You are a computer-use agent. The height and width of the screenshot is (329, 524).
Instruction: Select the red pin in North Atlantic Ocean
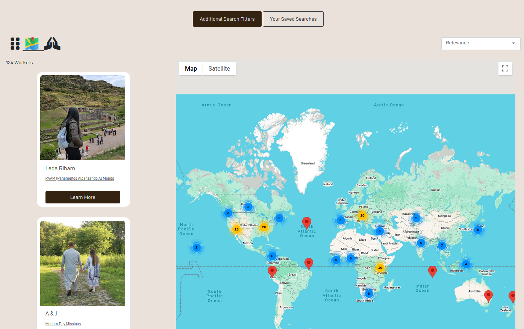pyautogui.click(x=307, y=223)
